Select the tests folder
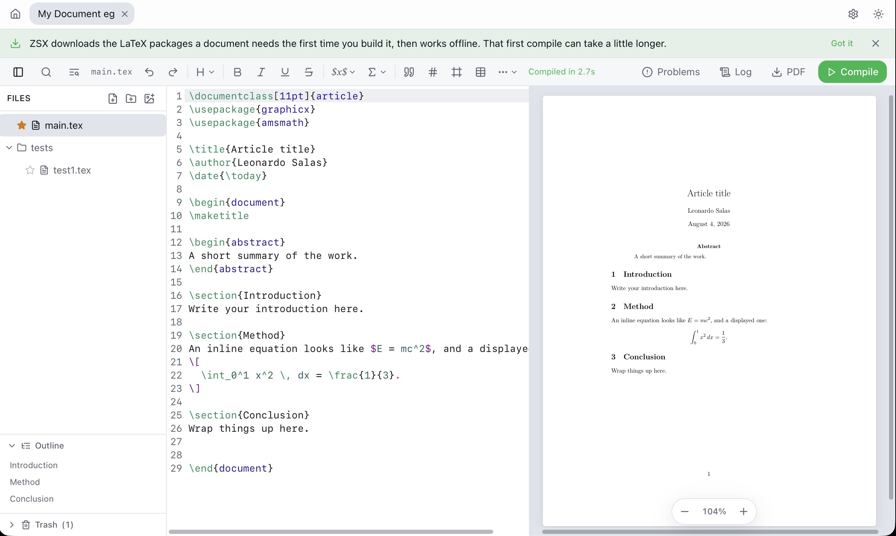The image size is (896, 536). pyautogui.click(x=42, y=148)
